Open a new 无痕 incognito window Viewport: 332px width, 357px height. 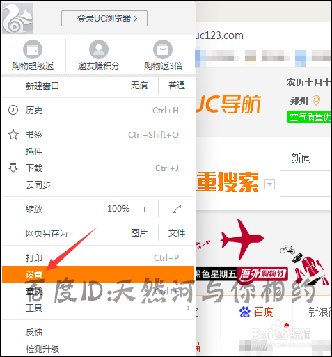click(x=139, y=86)
